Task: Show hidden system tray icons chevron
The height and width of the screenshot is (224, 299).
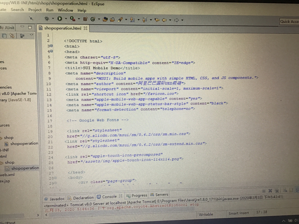Action: tap(283, 221)
